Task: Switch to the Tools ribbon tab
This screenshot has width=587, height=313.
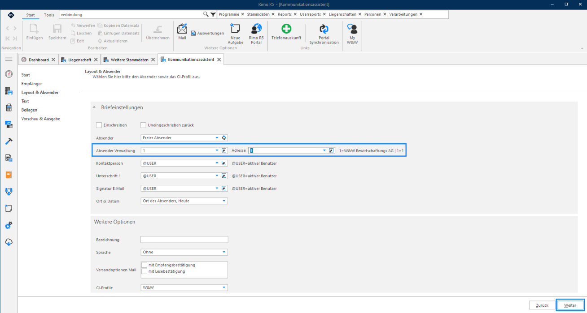Action: coord(49,15)
